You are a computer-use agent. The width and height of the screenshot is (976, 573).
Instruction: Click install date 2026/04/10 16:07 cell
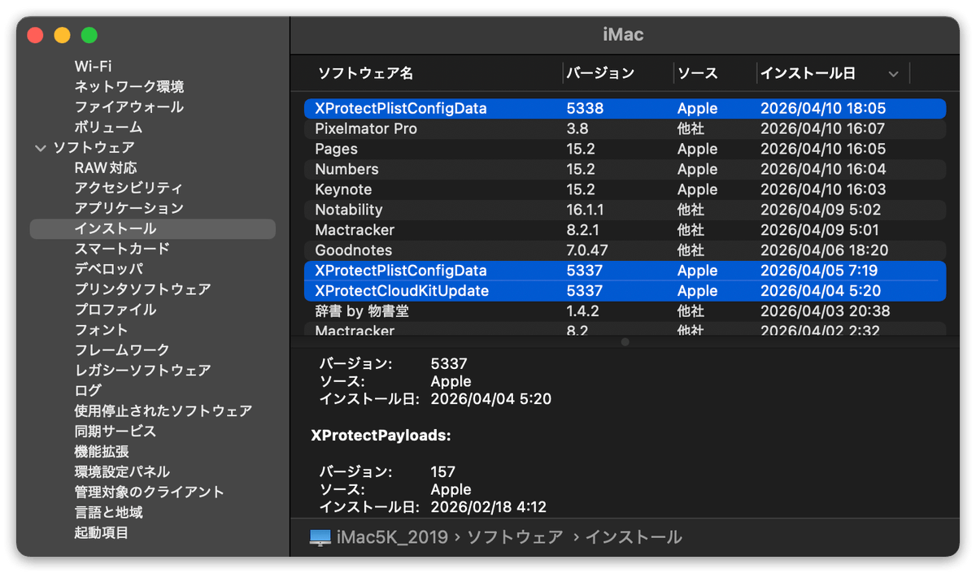(x=823, y=128)
